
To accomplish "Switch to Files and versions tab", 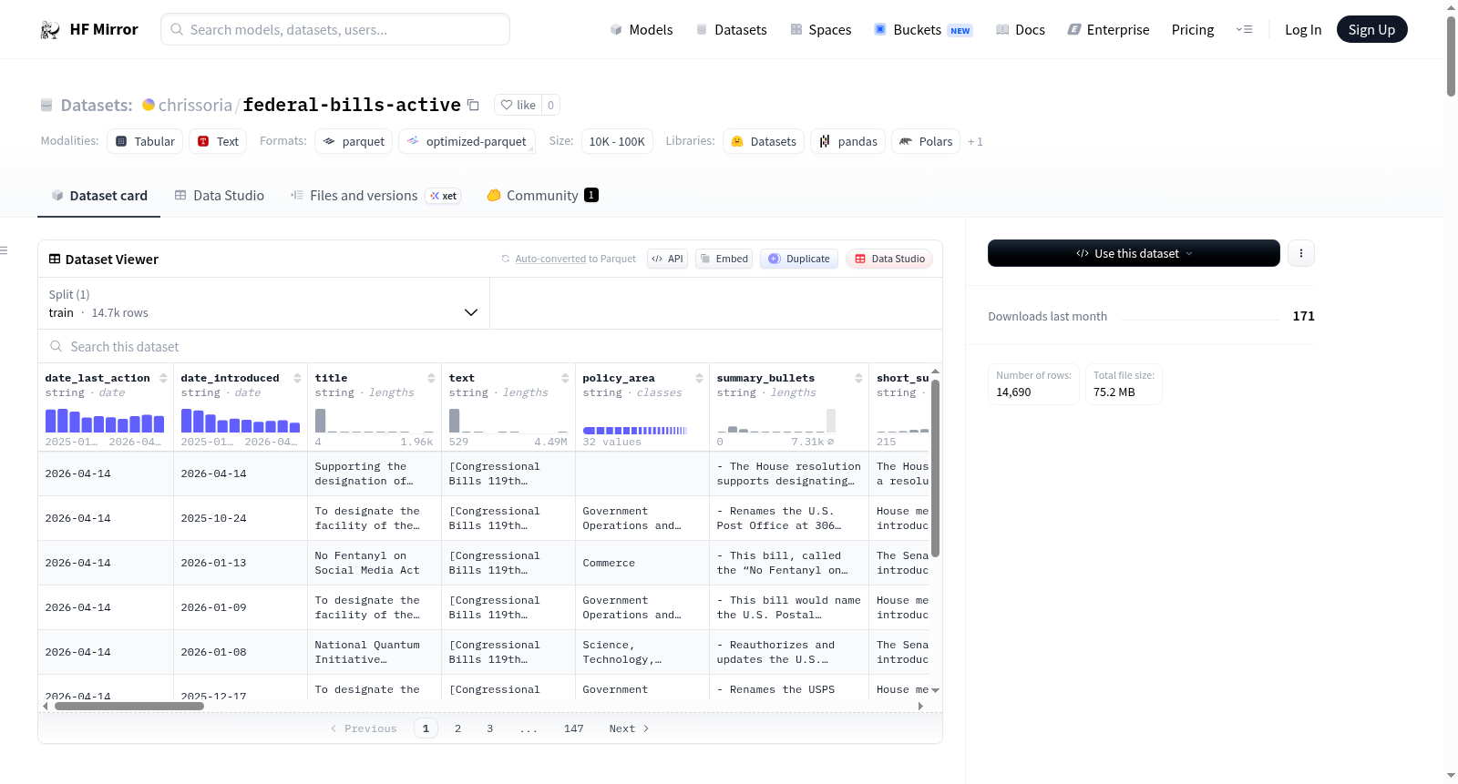I will [375, 196].
